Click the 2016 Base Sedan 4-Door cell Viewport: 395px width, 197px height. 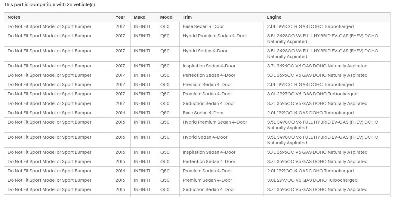(x=203, y=113)
